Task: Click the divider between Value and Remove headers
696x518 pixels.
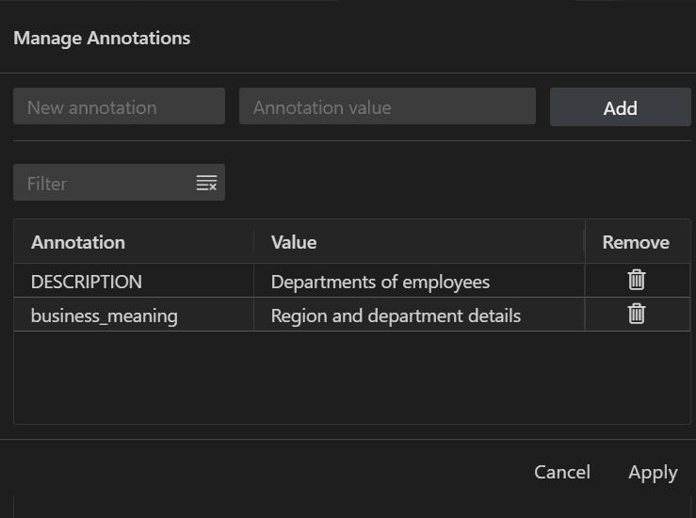Action: pyautogui.click(x=585, y=242)
